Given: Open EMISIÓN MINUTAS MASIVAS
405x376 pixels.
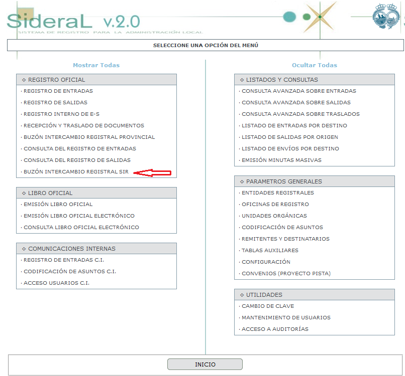Looking at the screenshot, I should (x=281, y=160).
